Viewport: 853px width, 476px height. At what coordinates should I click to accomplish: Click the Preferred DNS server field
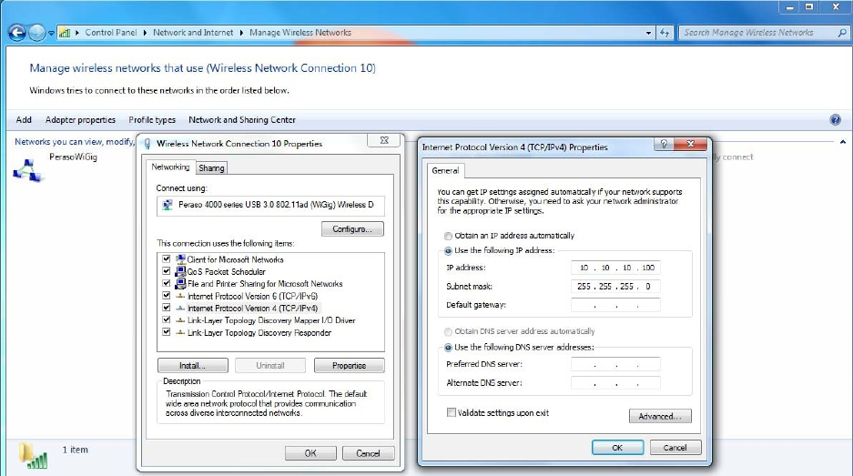point(615,364)
